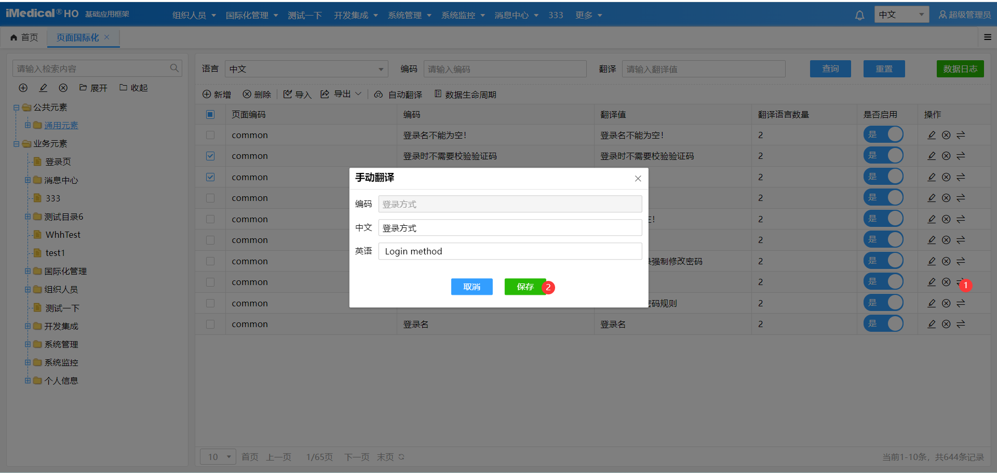Click the 重置 reset button
The height and width of the screenshot is (473, 997).
884,69
